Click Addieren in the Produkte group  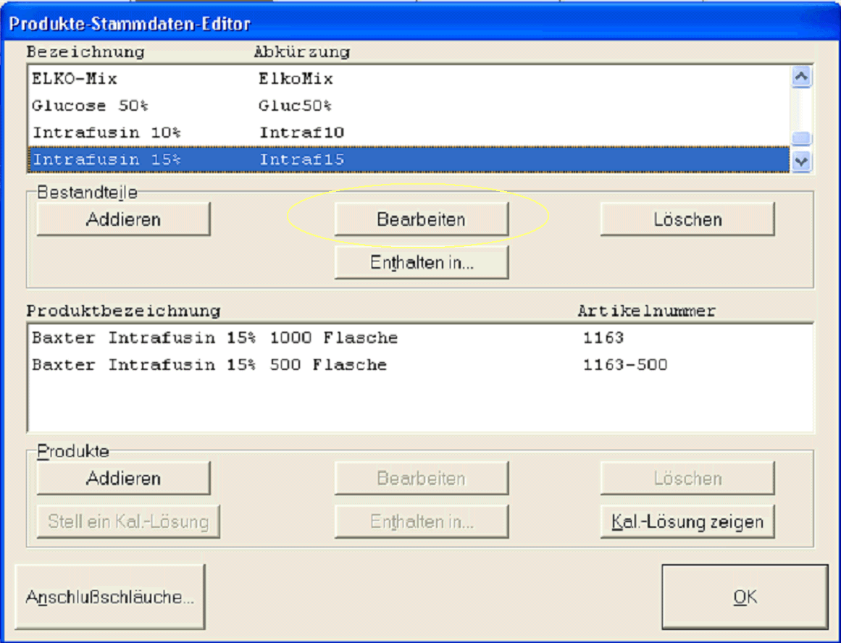pos(123,478)
